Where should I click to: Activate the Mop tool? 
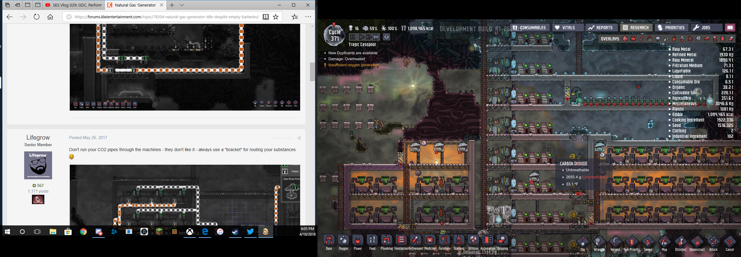click(664, 242)
